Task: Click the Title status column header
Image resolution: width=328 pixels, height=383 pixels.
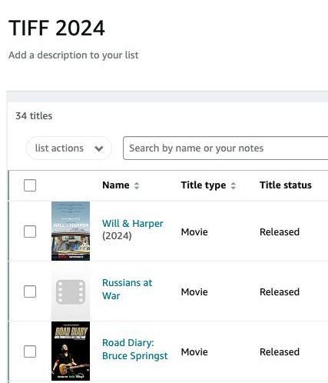Action: (286, 185)
